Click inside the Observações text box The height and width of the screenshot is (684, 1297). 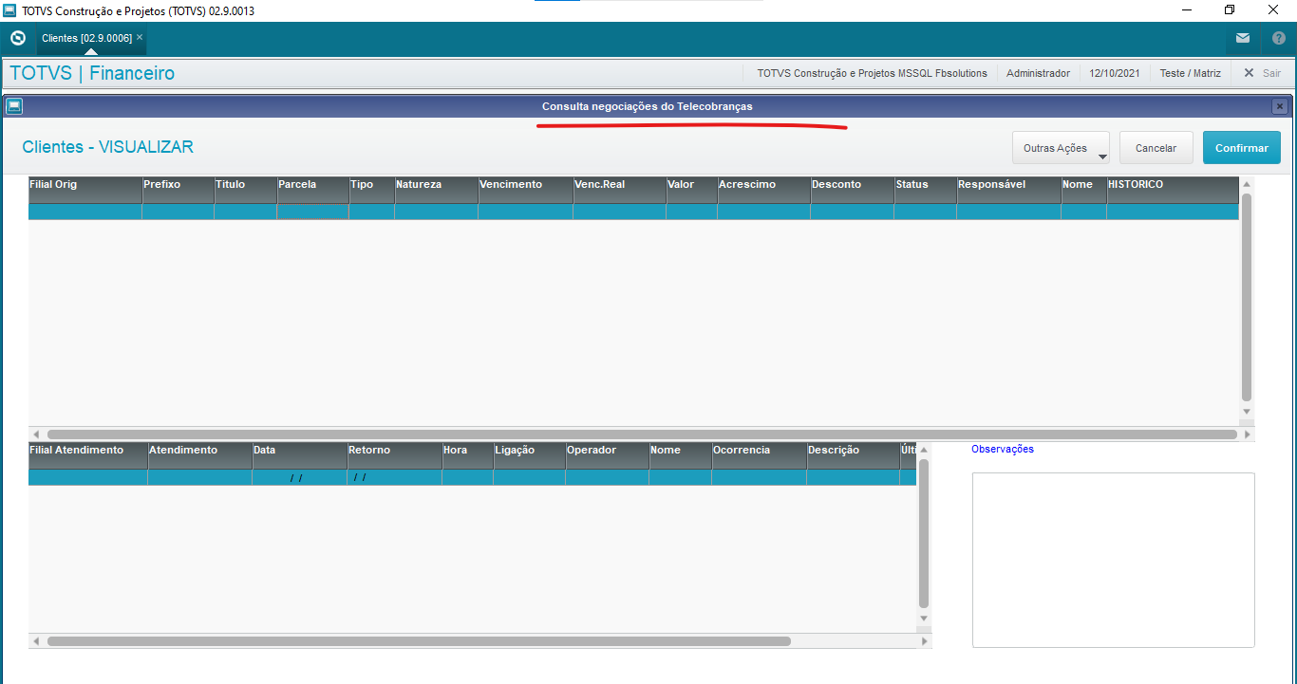click(x=1113, y=560)
